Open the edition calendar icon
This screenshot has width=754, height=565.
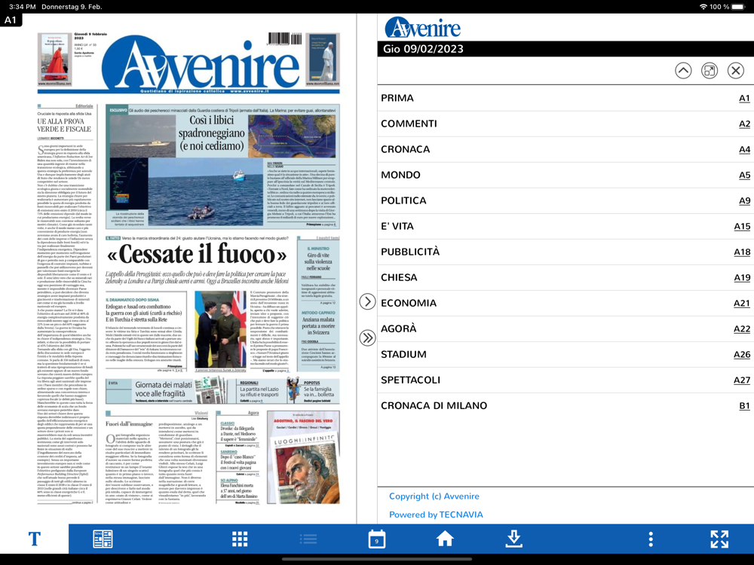(x=376, y=539)
